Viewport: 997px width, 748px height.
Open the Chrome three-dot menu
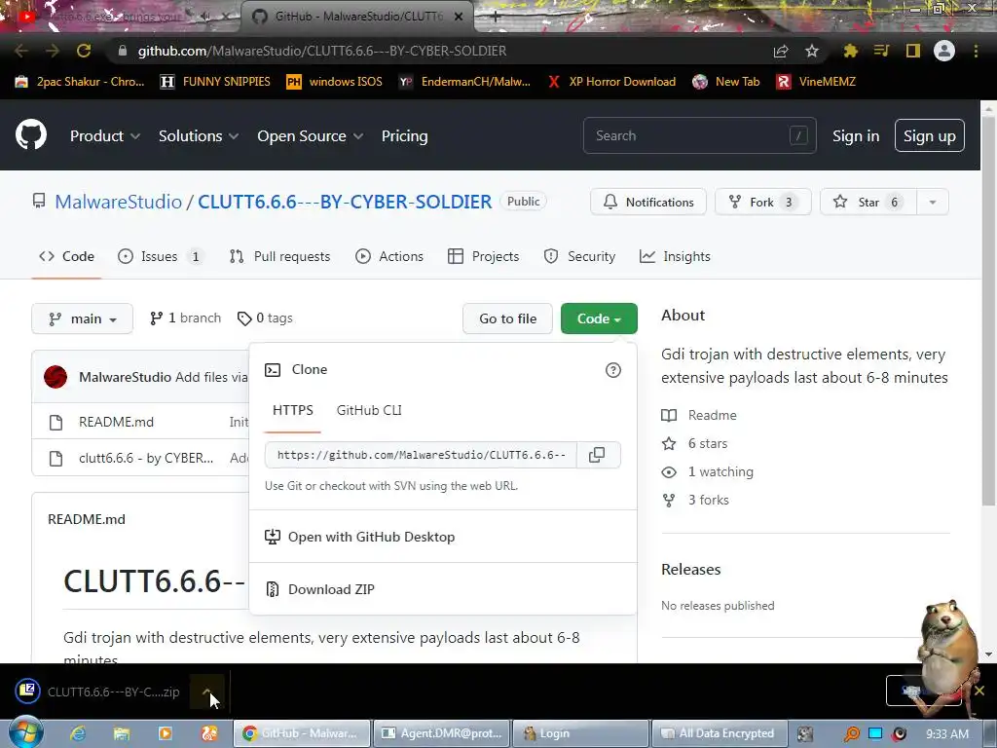(x=976, y=51)
